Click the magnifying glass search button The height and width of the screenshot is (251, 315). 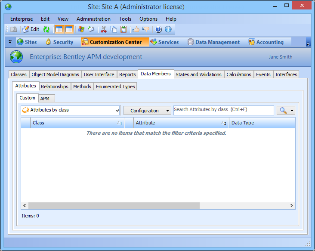[x=283, y=111]
